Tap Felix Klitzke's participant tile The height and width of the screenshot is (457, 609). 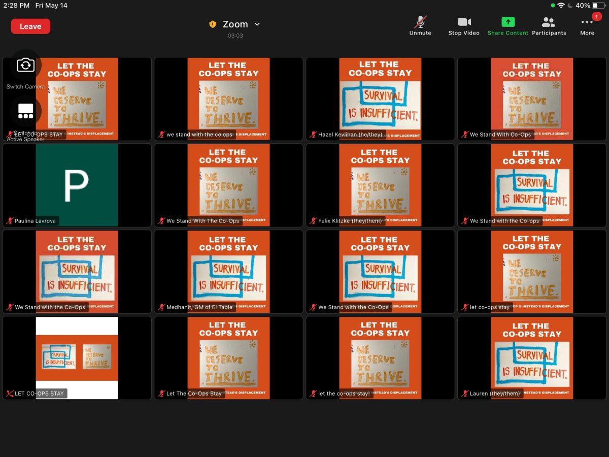pos(380,185)
